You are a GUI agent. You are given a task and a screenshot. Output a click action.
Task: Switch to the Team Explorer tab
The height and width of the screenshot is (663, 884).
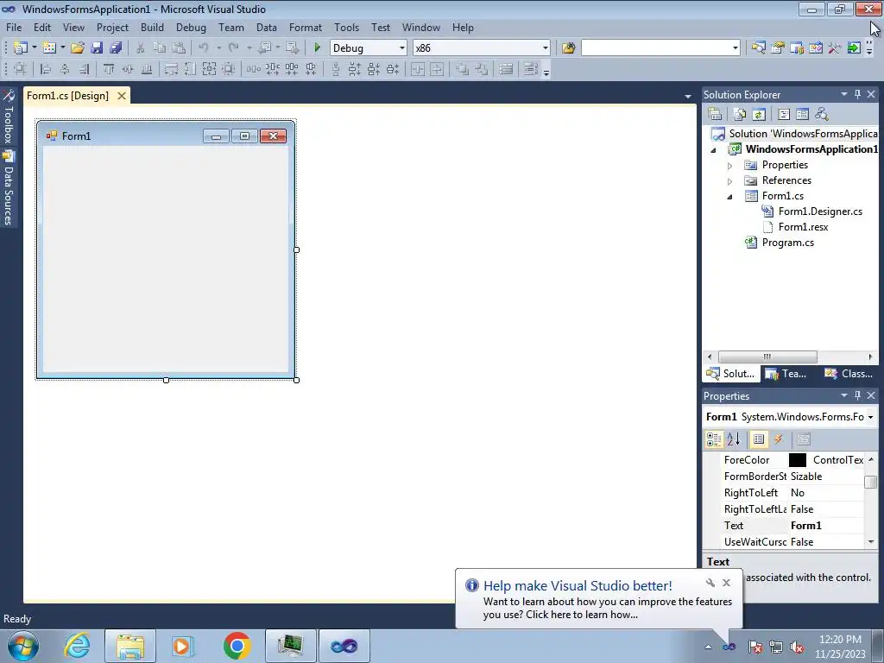[786, 373]
